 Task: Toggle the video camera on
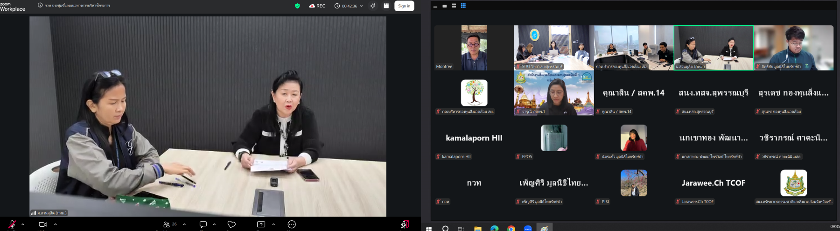(43, 224)
